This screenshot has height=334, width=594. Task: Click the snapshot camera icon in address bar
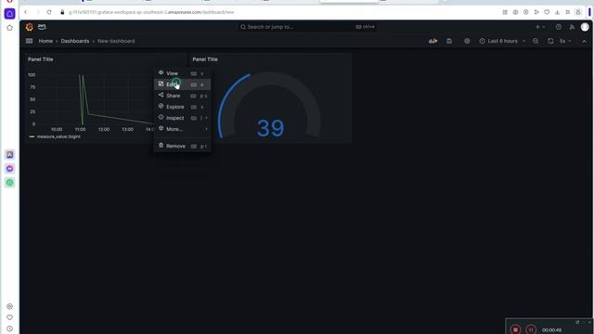pos(516,12)
